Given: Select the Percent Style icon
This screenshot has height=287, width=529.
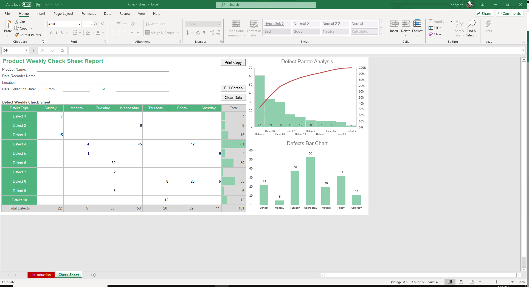Looking at the screenshot, I should [198, 33].
